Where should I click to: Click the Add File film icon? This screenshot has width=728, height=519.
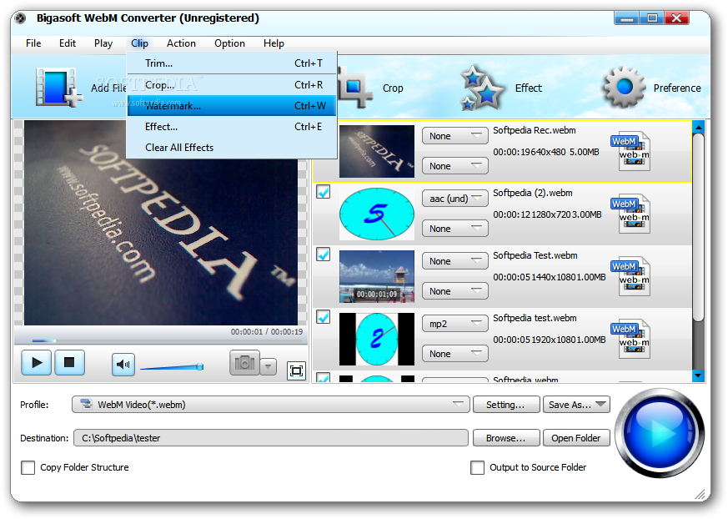58,88
